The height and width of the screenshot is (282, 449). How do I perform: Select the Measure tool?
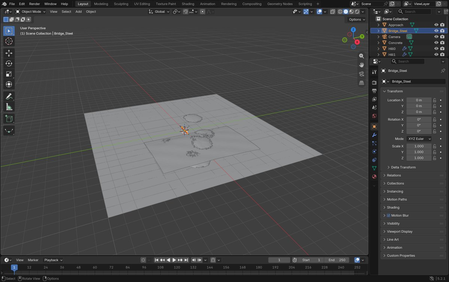click(x=9, y=107)
